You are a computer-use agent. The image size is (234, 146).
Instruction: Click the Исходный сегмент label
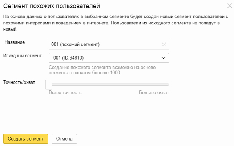pos(23,56)
